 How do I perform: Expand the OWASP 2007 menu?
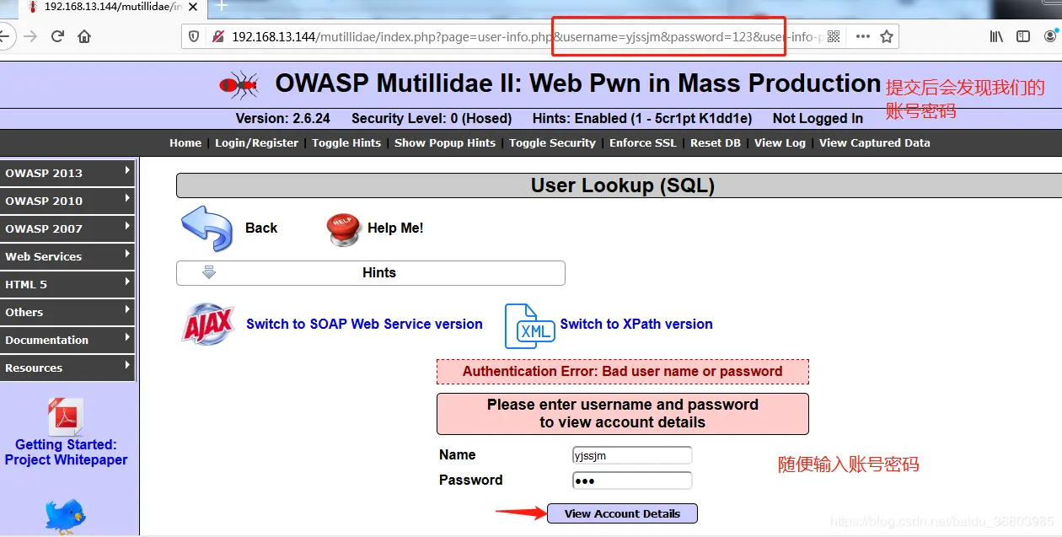pos(67,228)
